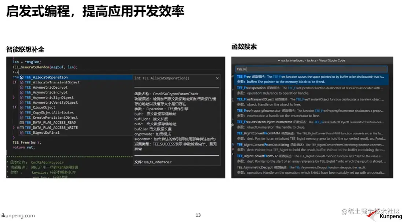Click the Visual Studio Code title bar
The image size is (407, 222).
(312, 60)
